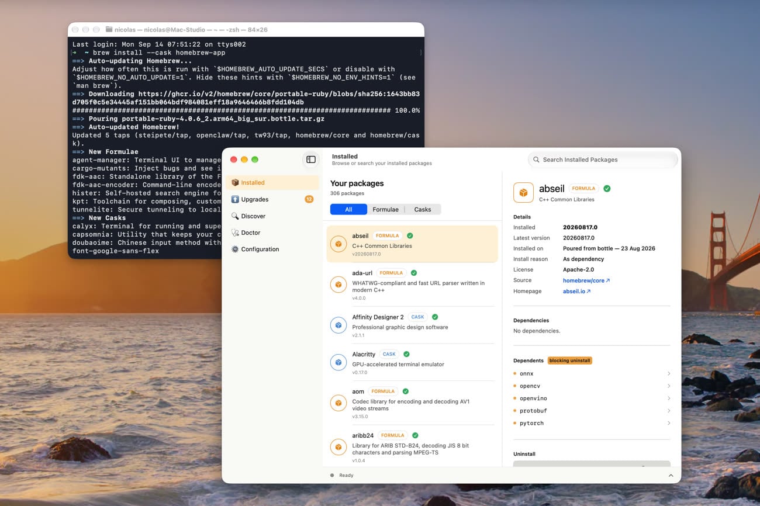Expand the pytorch dependent chevron
760x506 pixels.
[x=668, y=423]
